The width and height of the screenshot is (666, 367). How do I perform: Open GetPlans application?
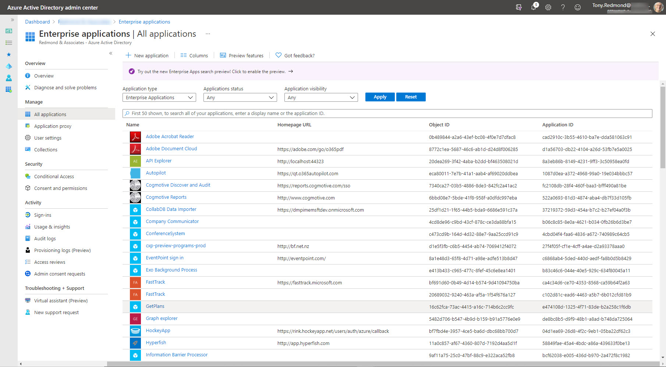[x=155, y=306]
